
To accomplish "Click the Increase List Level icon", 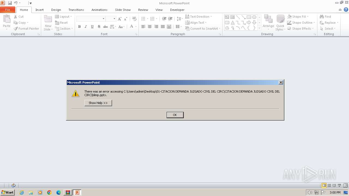I will (170, 19).
